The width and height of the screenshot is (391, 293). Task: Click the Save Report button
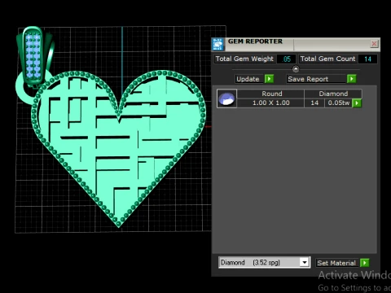tap(316, 79)
